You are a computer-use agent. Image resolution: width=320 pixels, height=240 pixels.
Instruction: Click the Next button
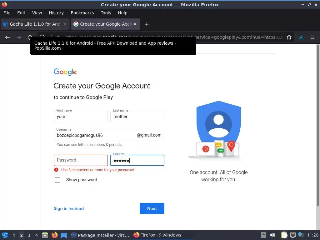tap(152, 208)
